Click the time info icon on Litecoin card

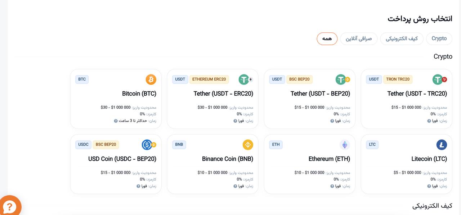click(x=429, y=186)
